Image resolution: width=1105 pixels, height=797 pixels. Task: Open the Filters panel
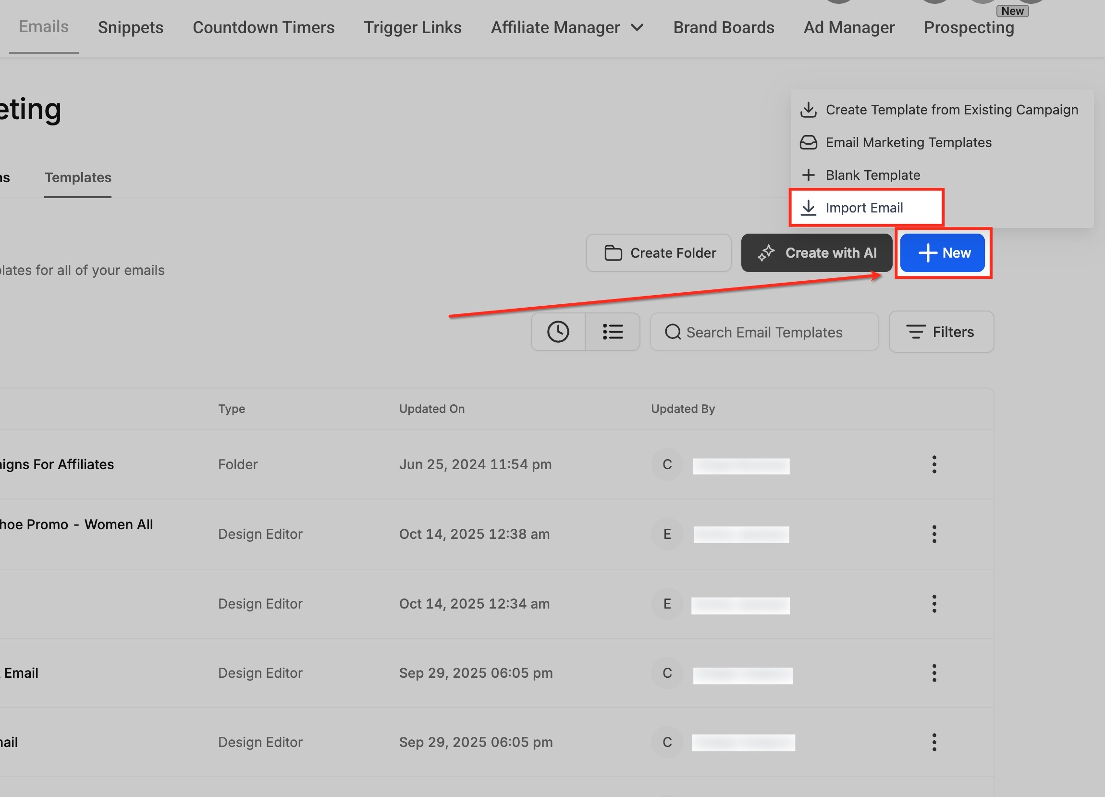click(x=941, y=332)
